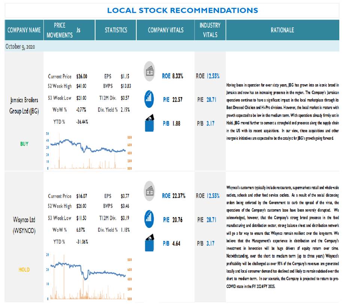
Task: Select the wallet icon beside Wisynco's P/B 4.64
Action: (x=149, y=243)
